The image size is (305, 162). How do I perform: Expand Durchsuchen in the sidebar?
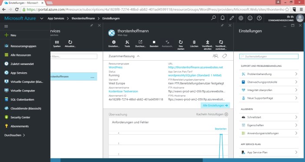tap(15, 135)
